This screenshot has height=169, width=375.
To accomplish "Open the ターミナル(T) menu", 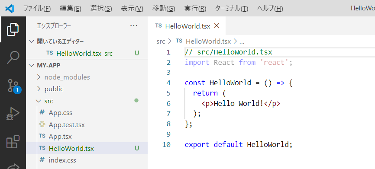I will click(x=232, y=9).
